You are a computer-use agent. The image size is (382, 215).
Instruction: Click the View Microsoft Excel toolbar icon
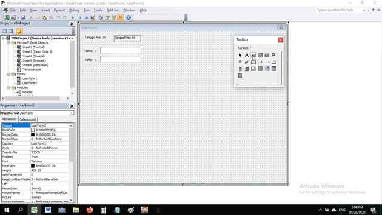pos(7,17)
